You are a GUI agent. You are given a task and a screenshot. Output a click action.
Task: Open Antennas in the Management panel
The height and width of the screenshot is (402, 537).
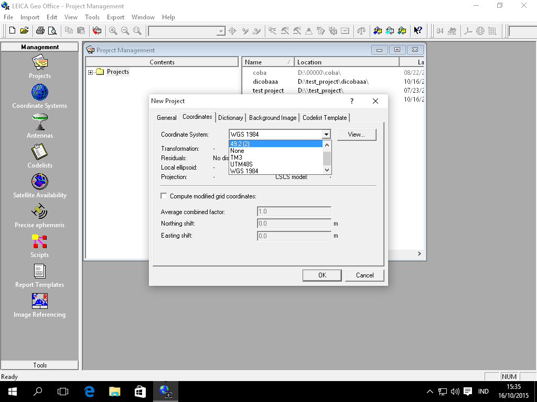point(40,127)
